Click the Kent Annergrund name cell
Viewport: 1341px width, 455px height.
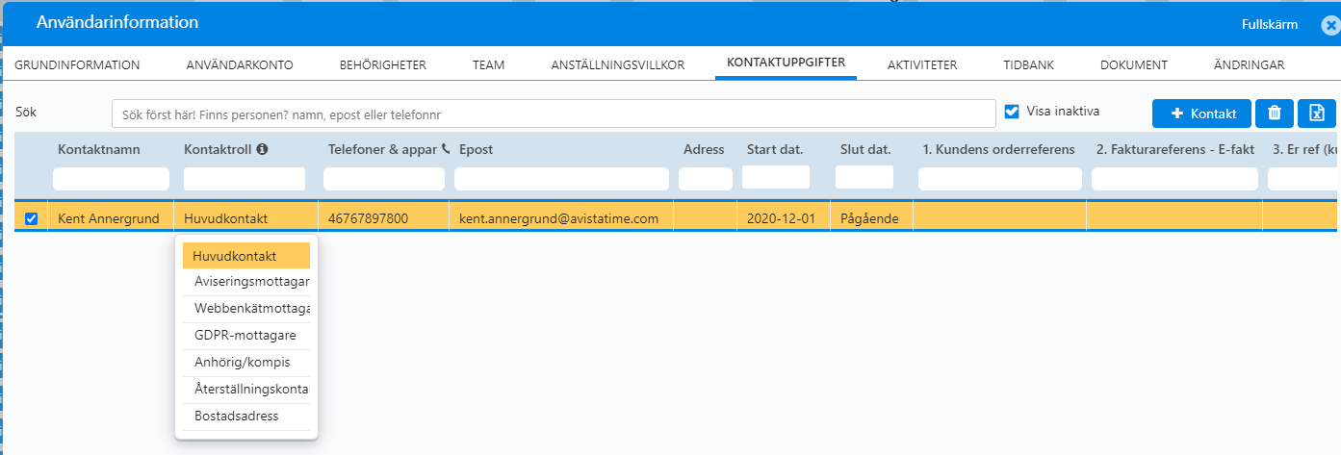pos(109,218)
